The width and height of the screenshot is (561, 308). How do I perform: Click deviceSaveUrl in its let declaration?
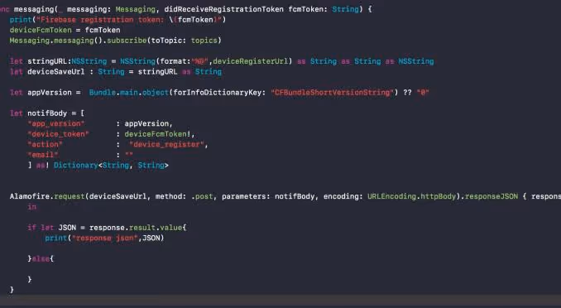click(56, 72)
